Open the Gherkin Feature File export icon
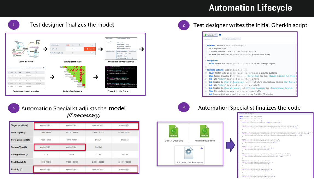 [205, 131]
